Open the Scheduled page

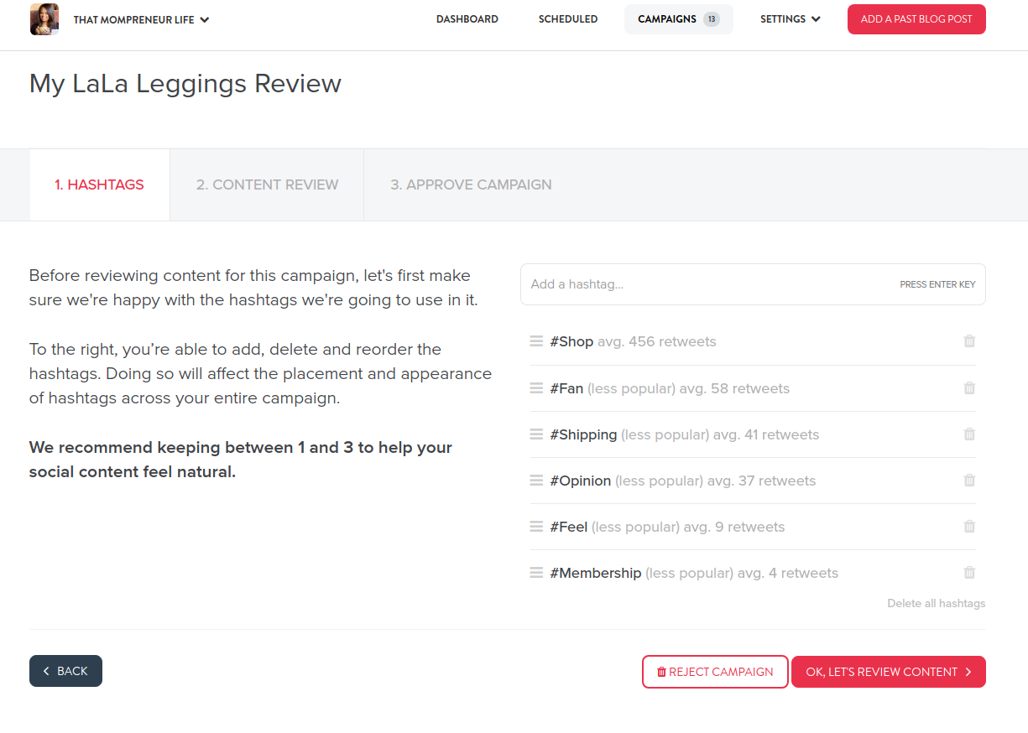coord(568,19)
